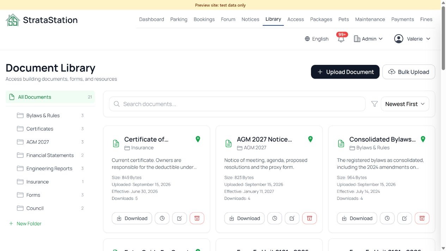Select the Engineering Reports folder
Viewport: 446px width, 251px height.
pyautogui.click(x=50, y=169)
